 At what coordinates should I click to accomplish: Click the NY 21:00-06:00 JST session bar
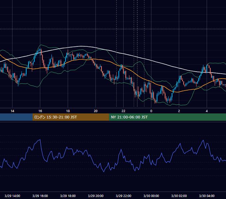point(167,117)
